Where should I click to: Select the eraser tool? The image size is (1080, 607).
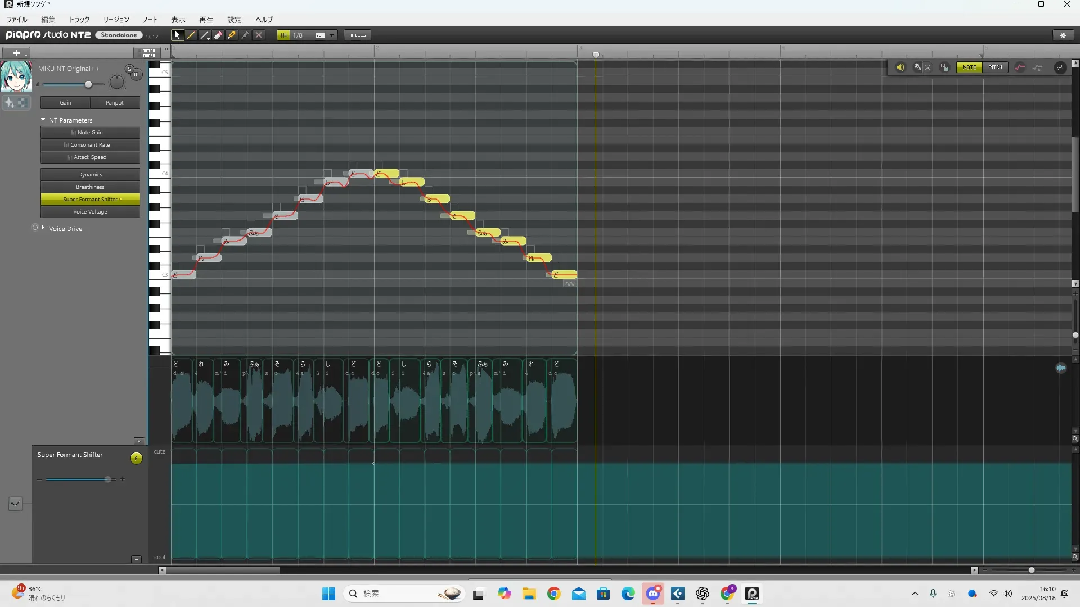tap(218, 35)
